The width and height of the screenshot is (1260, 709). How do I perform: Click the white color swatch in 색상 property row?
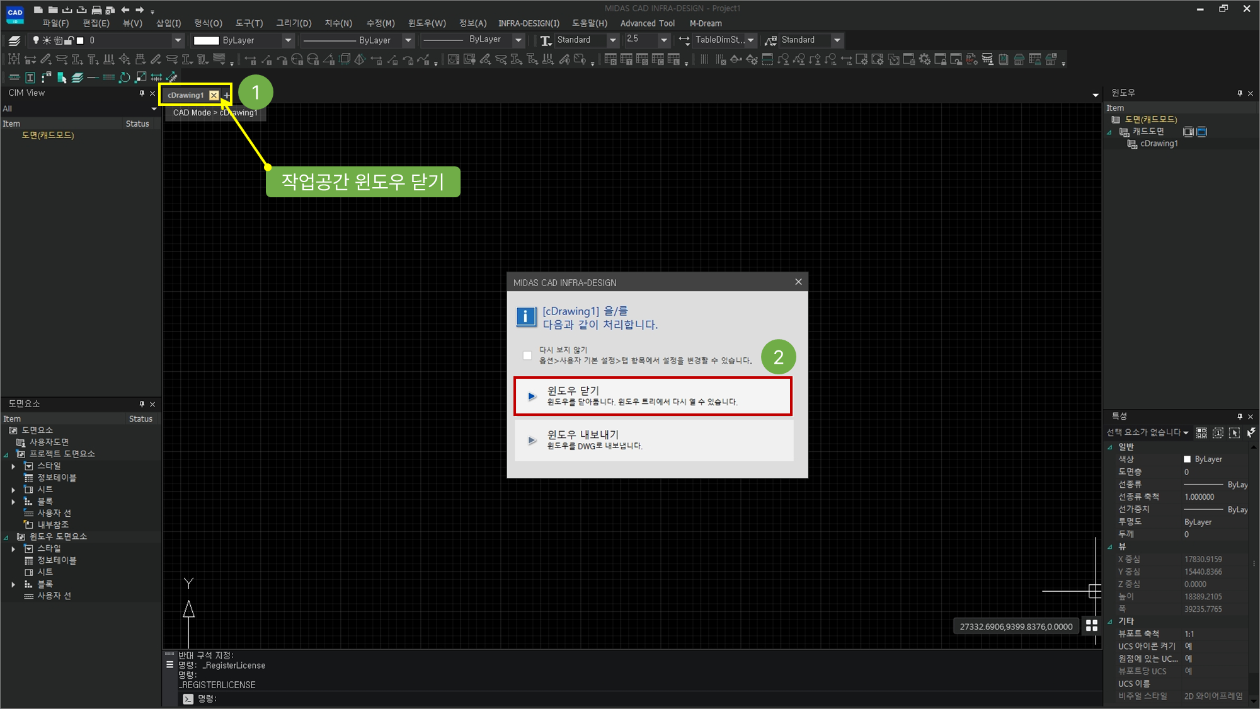(x=1187, y=459)
